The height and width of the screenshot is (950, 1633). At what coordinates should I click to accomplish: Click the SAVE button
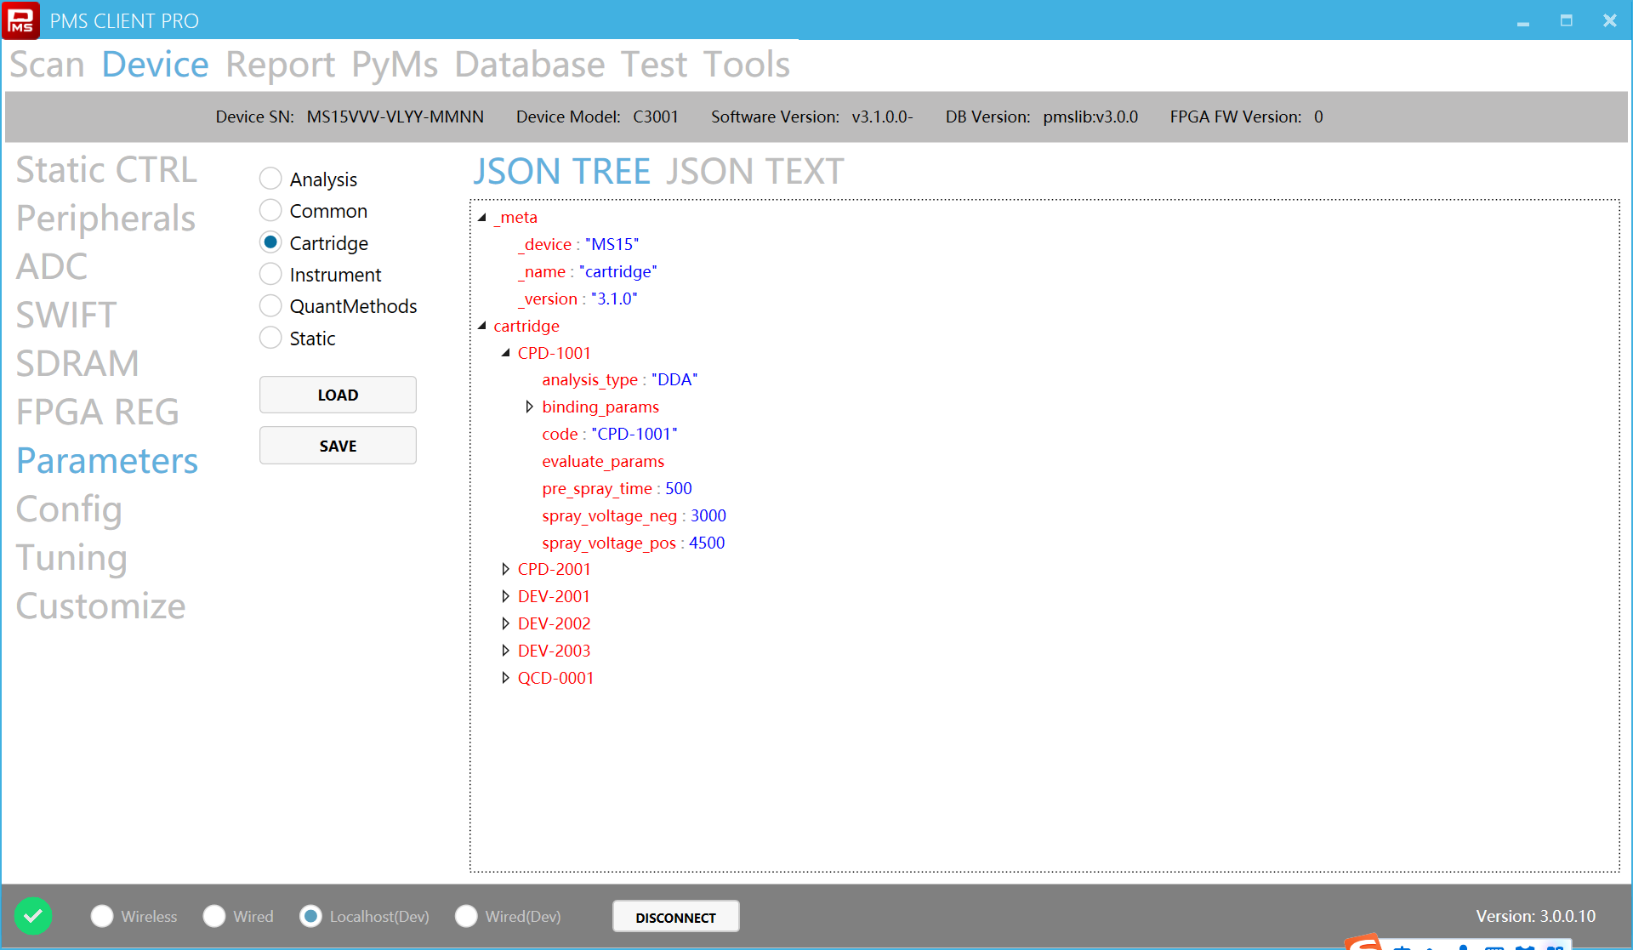click(338, 446)
